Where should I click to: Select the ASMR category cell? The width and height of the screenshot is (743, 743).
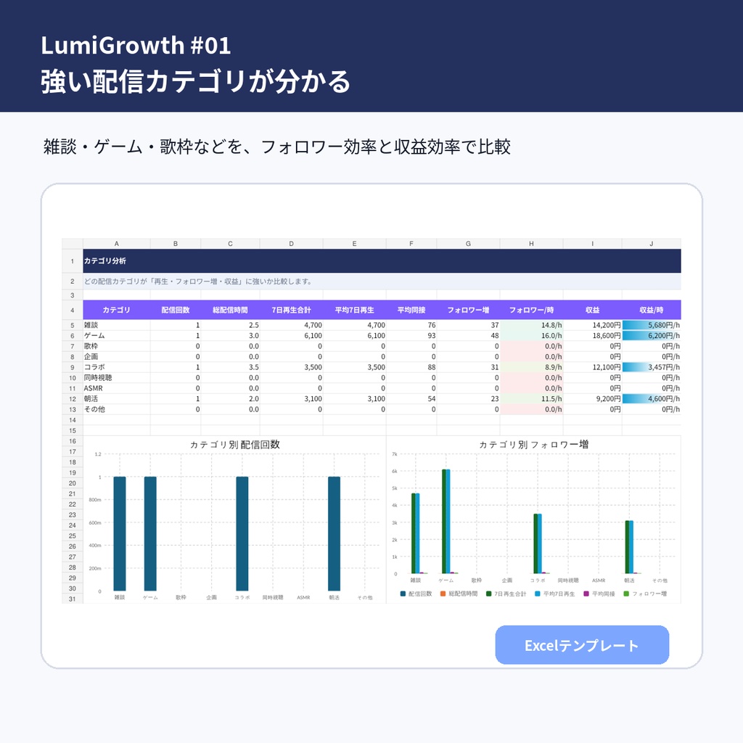click(117, 388)
